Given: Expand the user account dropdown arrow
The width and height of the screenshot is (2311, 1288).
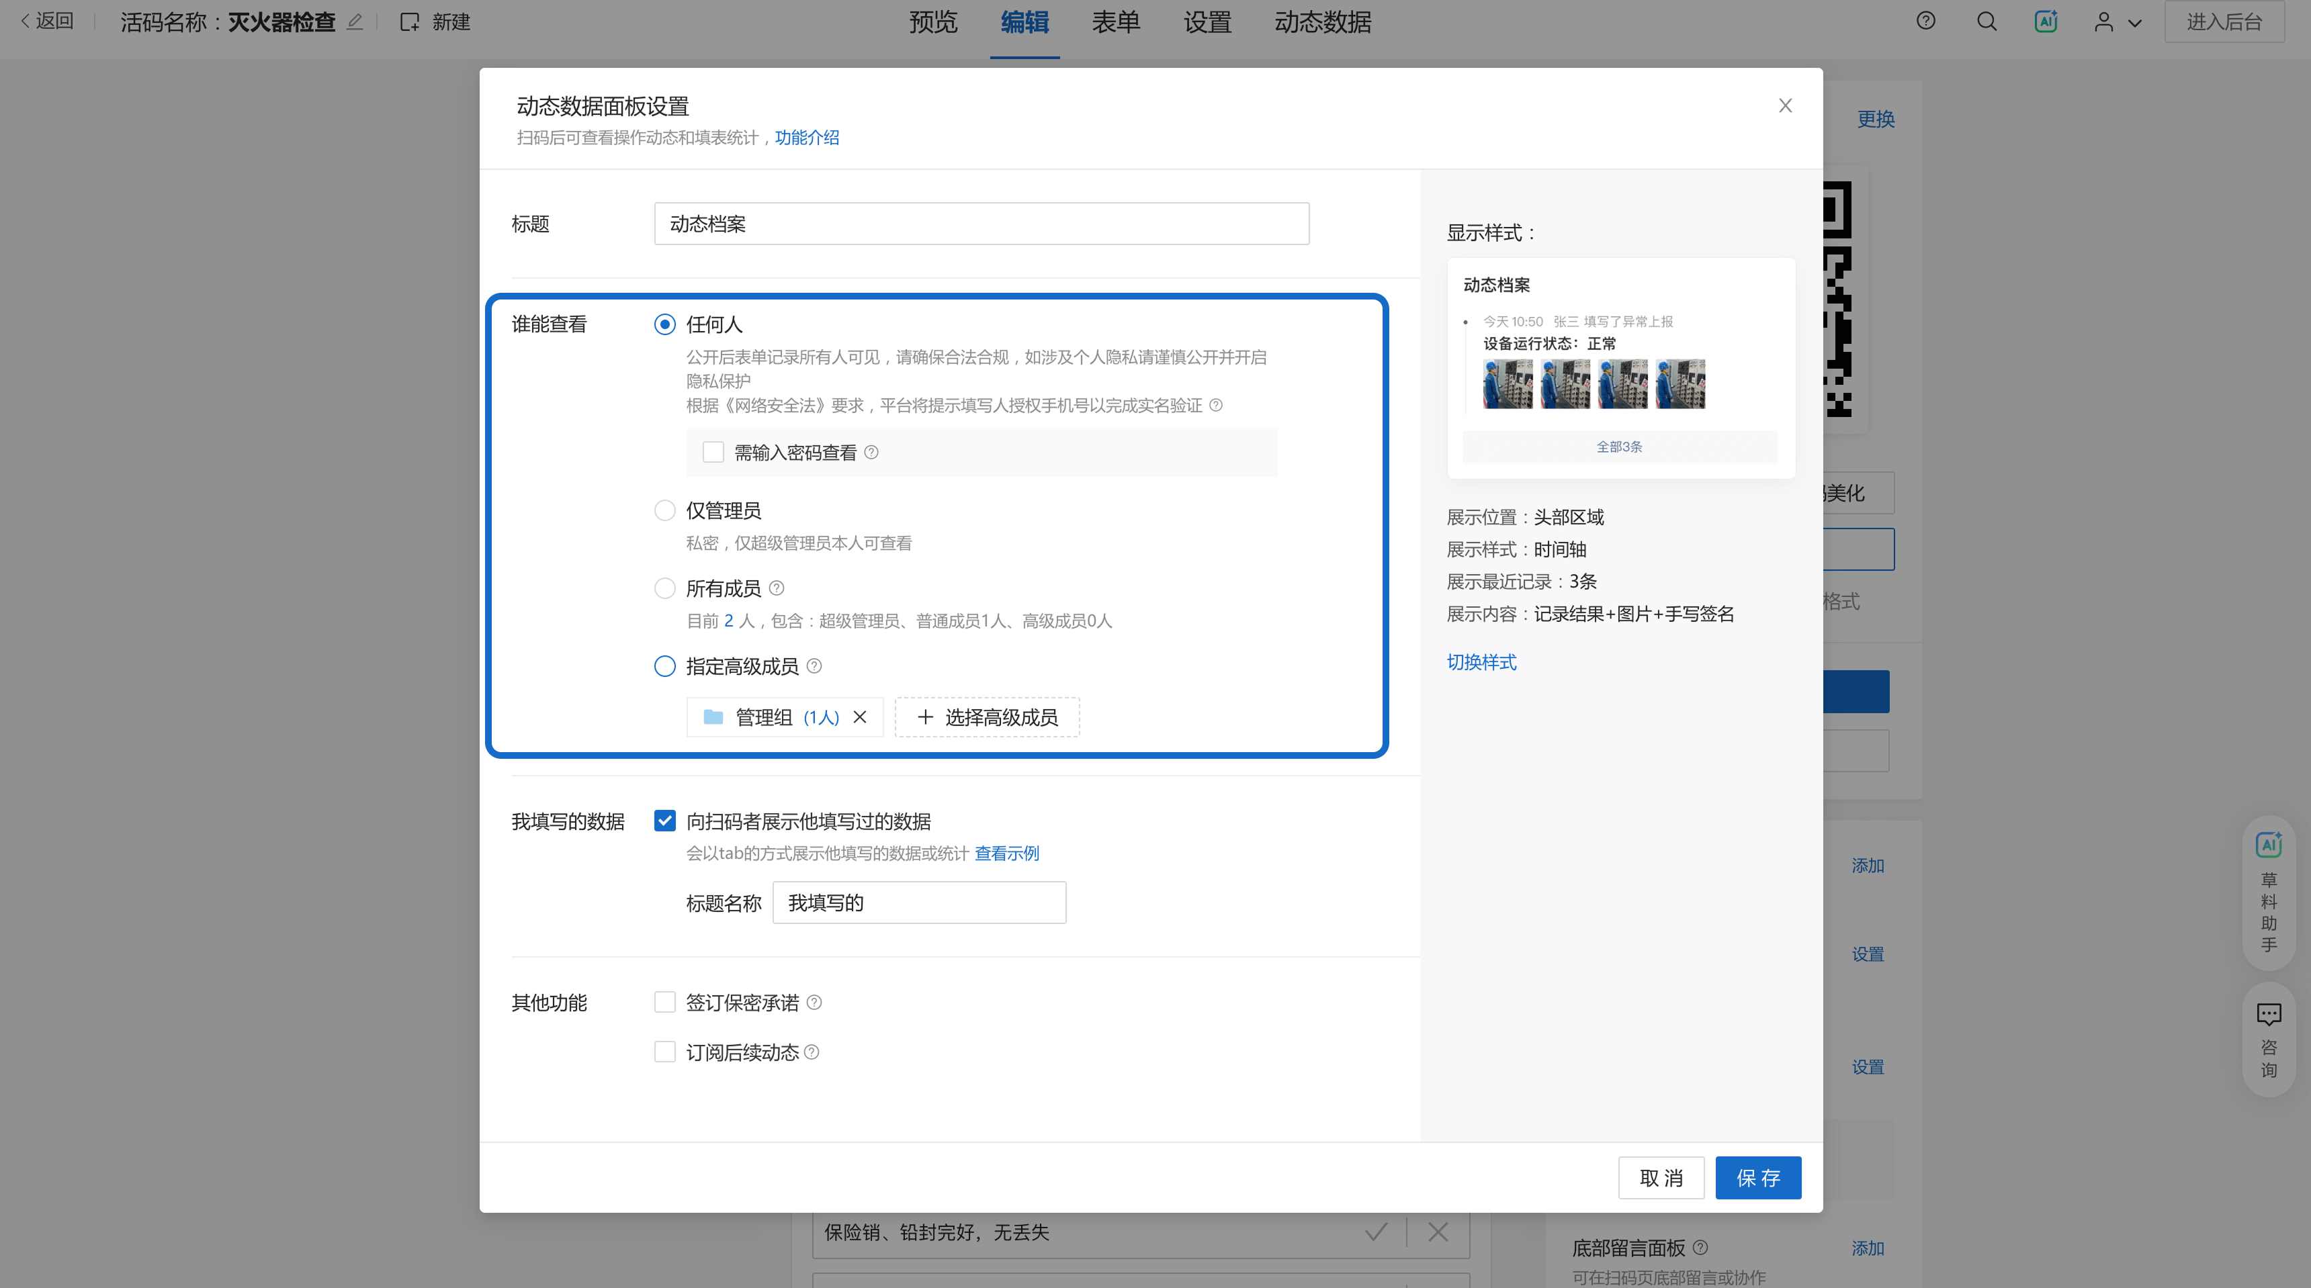Looking at the screenshot, I should point(2135,24).
